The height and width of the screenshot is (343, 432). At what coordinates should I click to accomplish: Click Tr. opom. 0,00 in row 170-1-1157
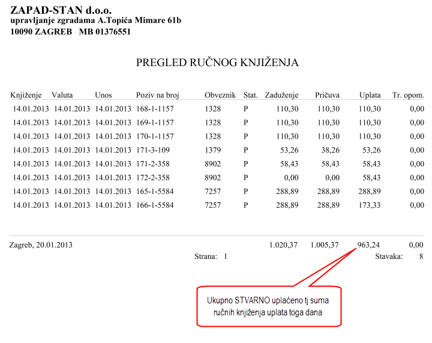coord(417,136)
